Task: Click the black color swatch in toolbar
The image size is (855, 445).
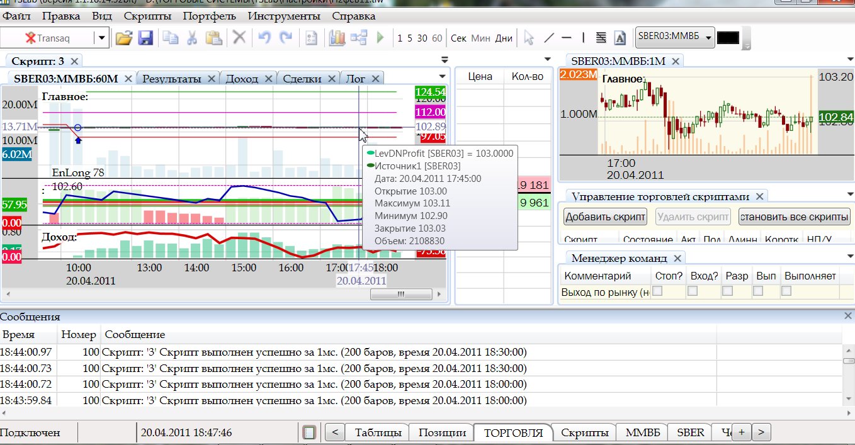Action: pos(728,38)
